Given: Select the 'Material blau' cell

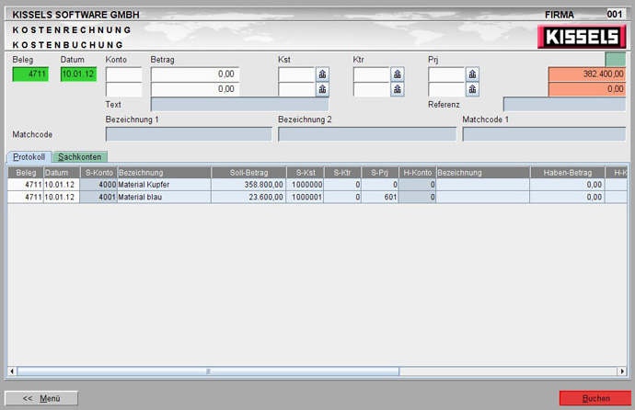Looking at the screenshot, I should (164, 197).
